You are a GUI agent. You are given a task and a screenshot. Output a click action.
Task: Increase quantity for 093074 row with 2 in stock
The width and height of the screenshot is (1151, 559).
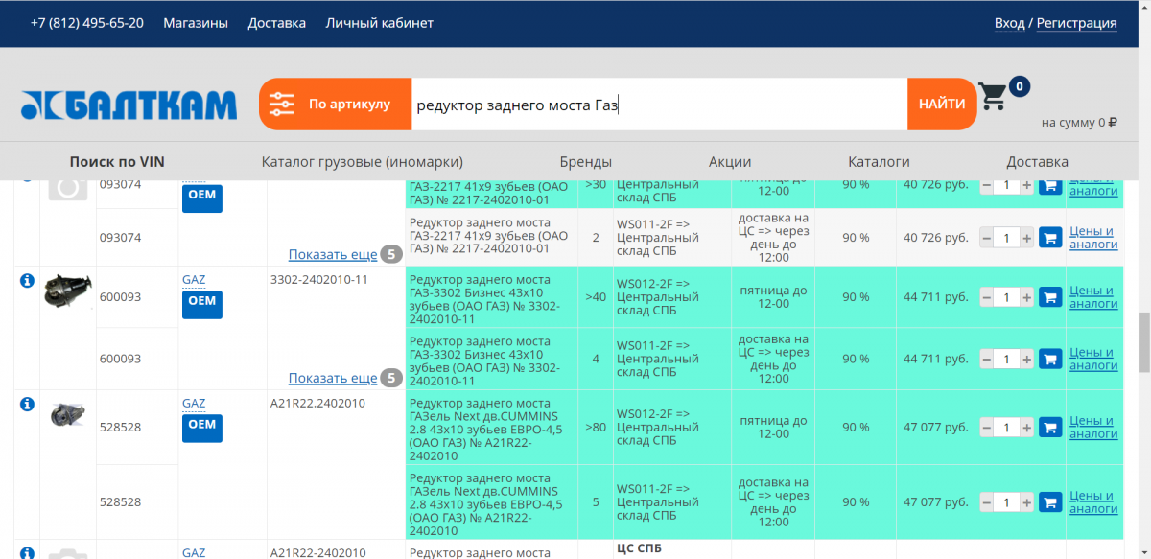[x=1026, y=237]
